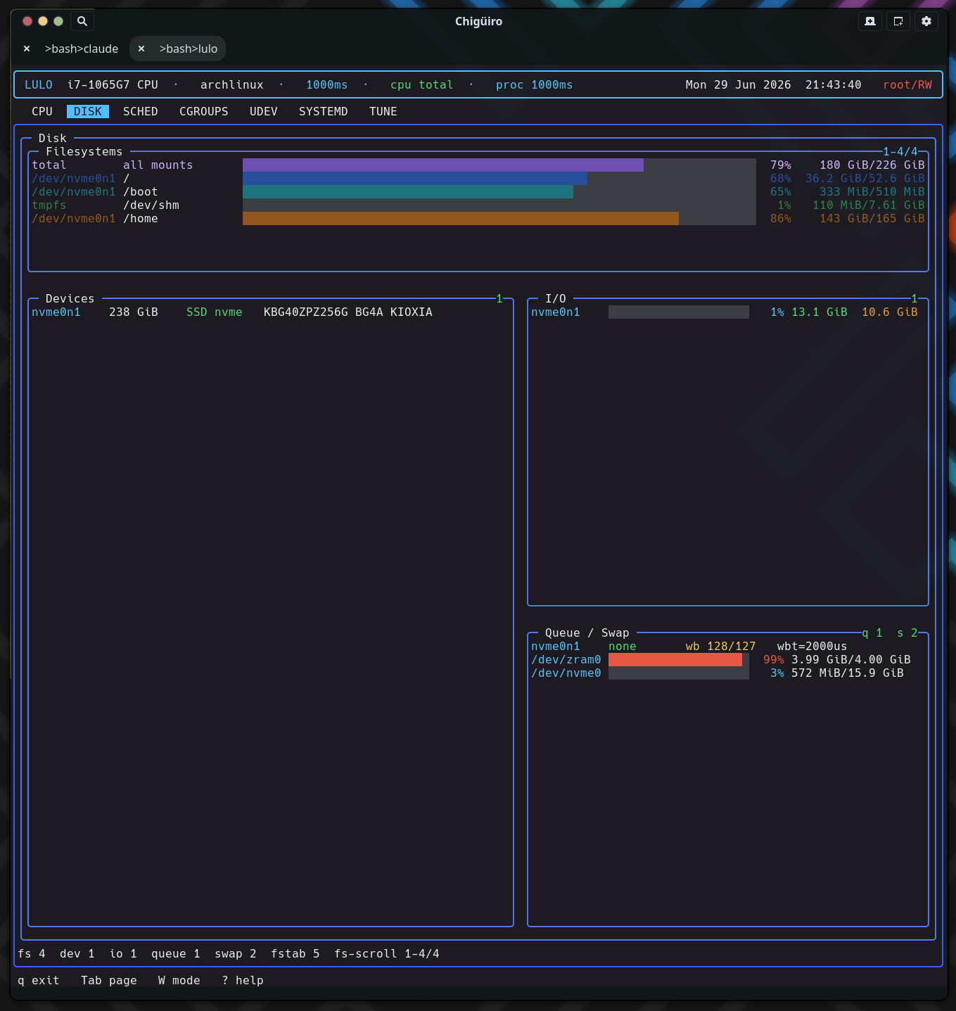Click the 10.6 GiB written total

(x=890, y=312)
